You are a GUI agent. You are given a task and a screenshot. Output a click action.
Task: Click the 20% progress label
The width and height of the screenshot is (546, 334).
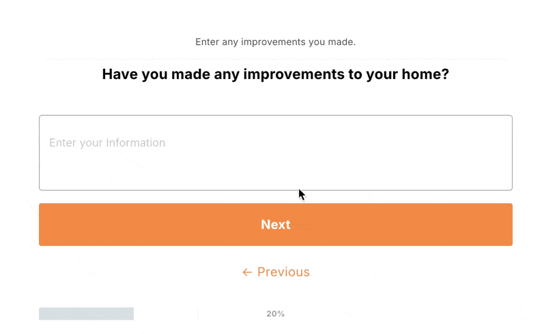point(275,314)
